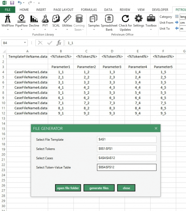
Task: Open the Settings gear
Action: [x=139, y=18]
